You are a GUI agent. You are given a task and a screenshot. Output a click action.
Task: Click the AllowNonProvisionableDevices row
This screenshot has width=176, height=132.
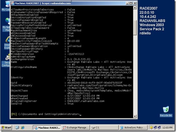[x=43, y=10]
